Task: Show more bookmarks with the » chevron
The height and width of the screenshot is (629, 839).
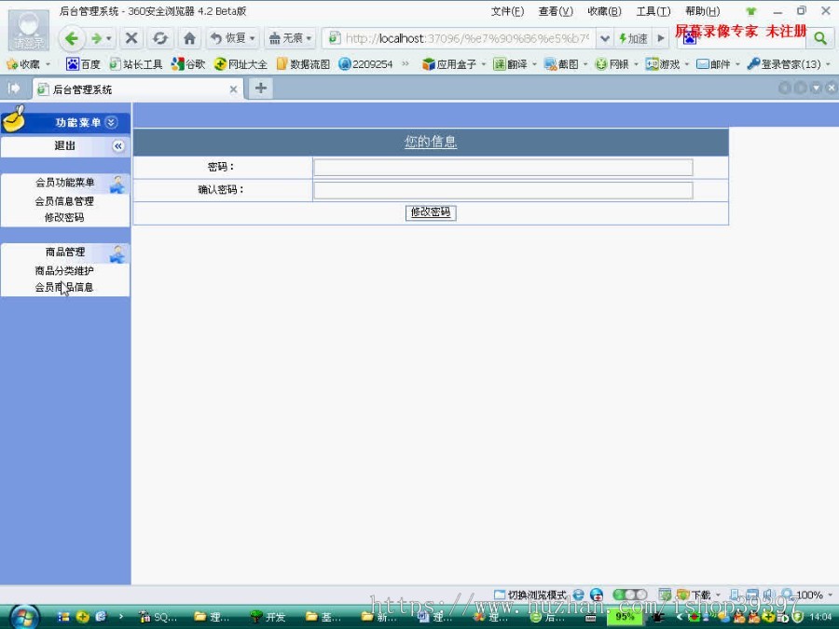Action: tap(406, 63)
